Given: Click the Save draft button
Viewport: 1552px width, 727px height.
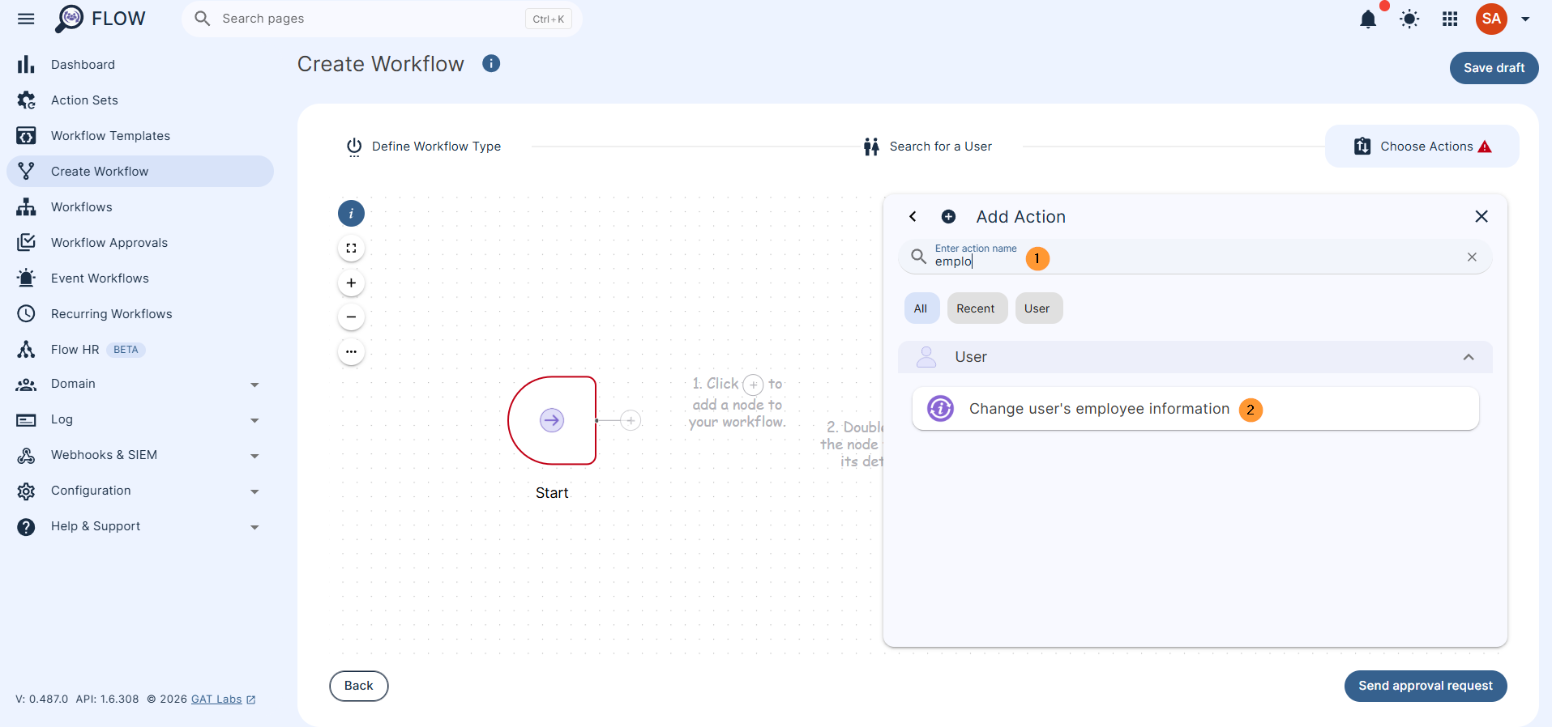Looking at the screenshot, I should [x=1494, y=68].
